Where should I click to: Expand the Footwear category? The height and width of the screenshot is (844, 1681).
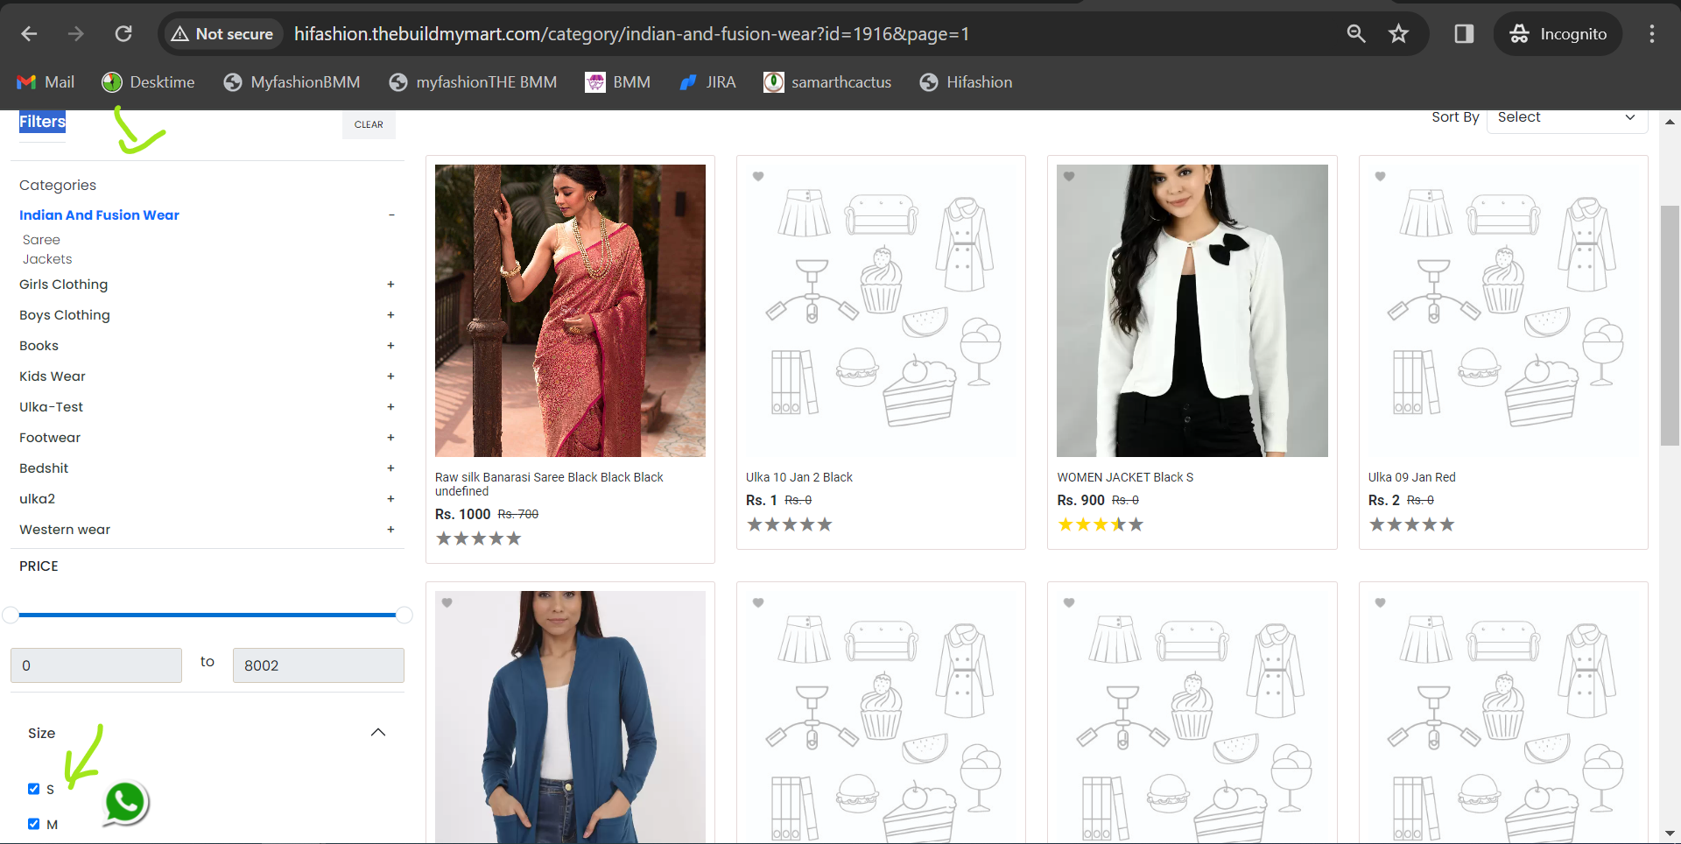coord(391,438)
